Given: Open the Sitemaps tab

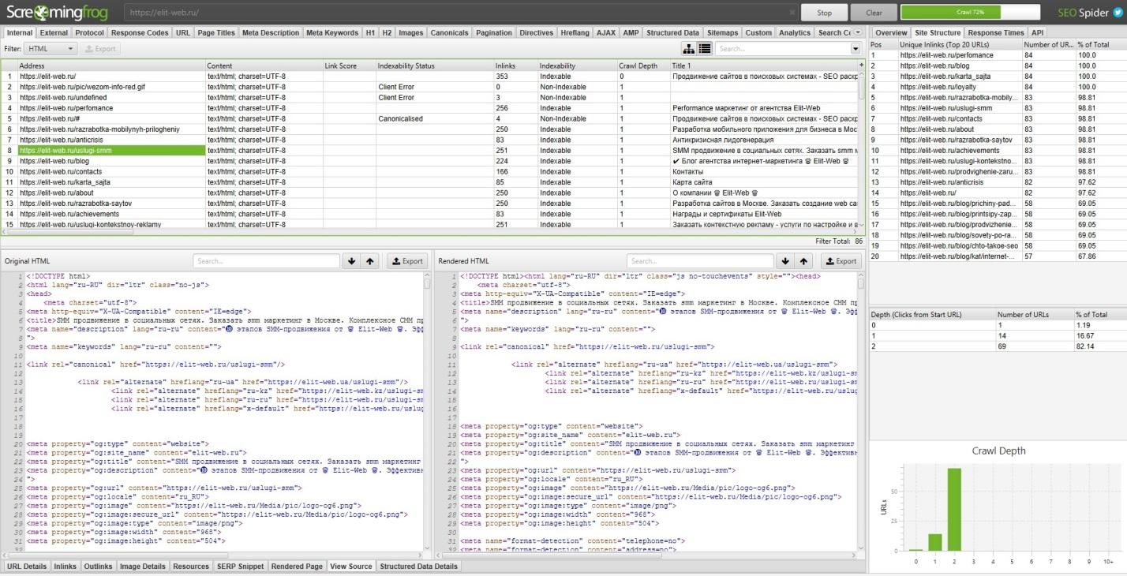Looking at the screenshot, I should pyautogui.click(x=723, y=33).
